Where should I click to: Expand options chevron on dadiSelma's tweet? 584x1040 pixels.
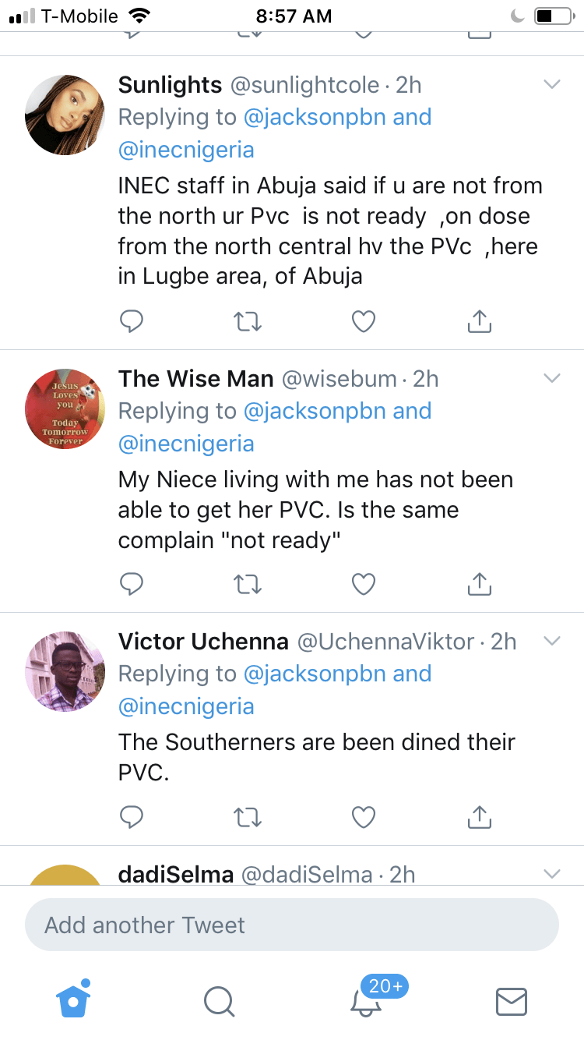pyautogui.click(x=551, y=874)
